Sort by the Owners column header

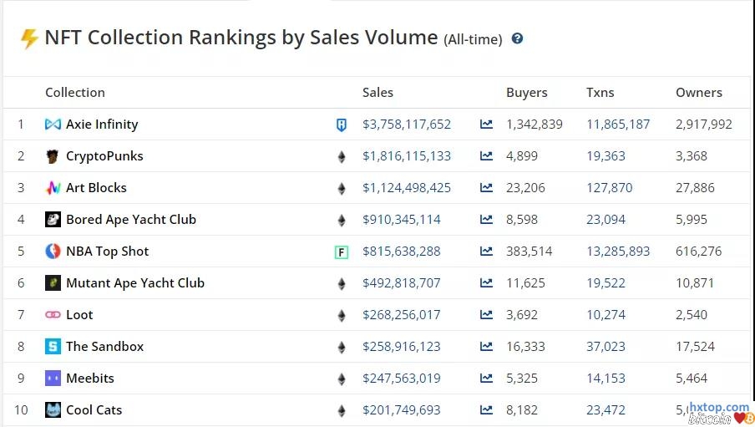pos(698,93)
